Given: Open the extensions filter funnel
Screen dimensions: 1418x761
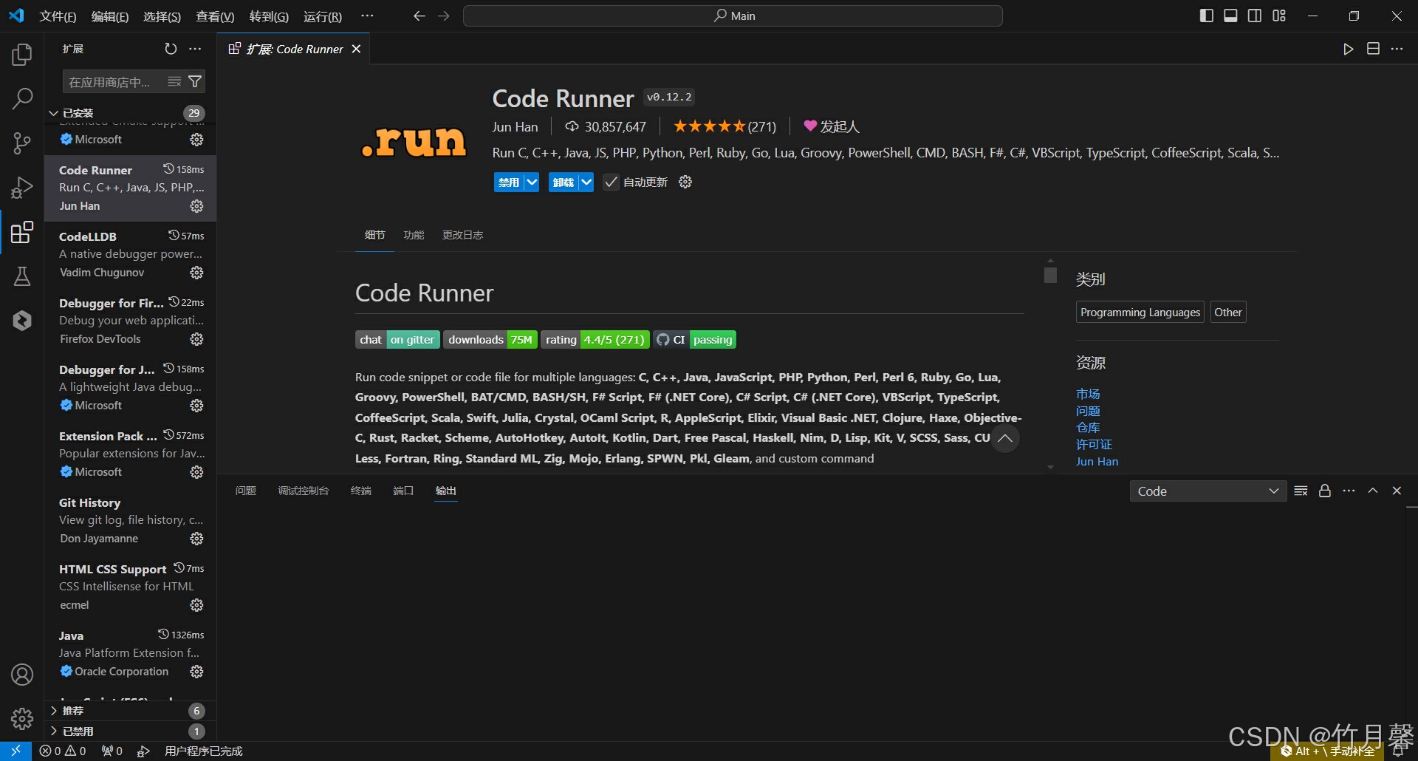Looking at the screenshot, I should [195, 81].
